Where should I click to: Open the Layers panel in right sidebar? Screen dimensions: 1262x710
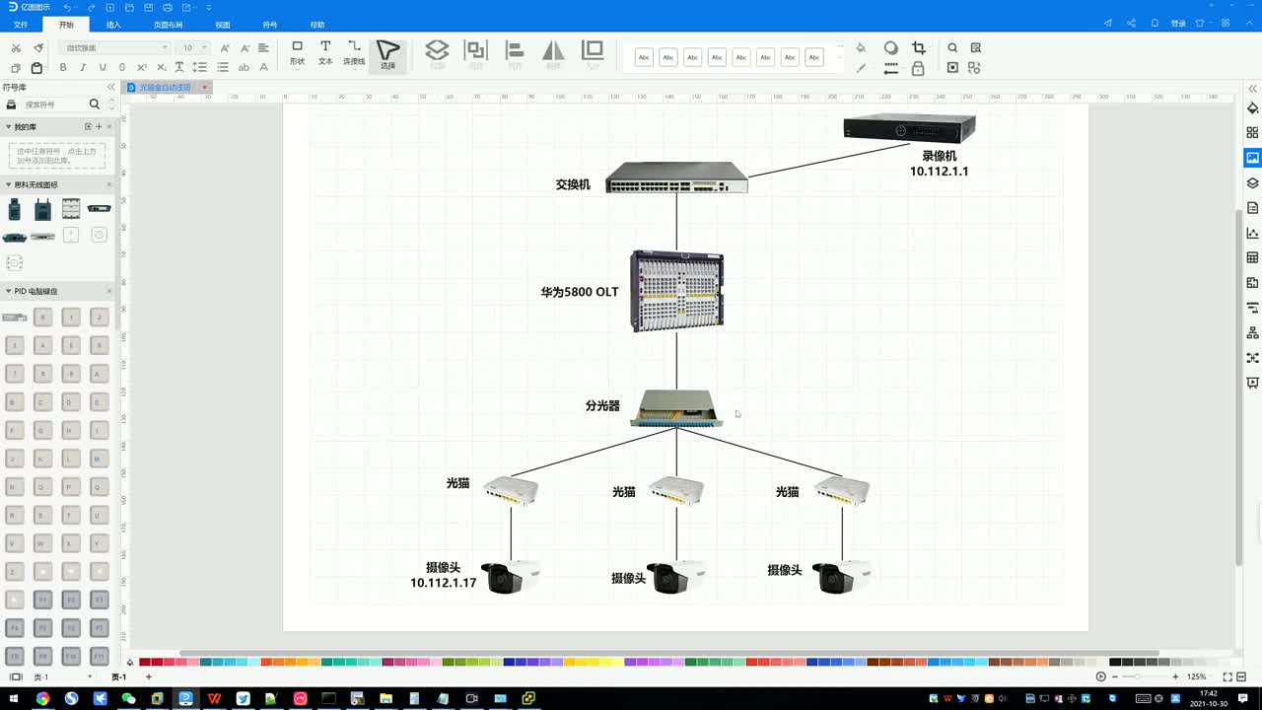coord(1252,182)
